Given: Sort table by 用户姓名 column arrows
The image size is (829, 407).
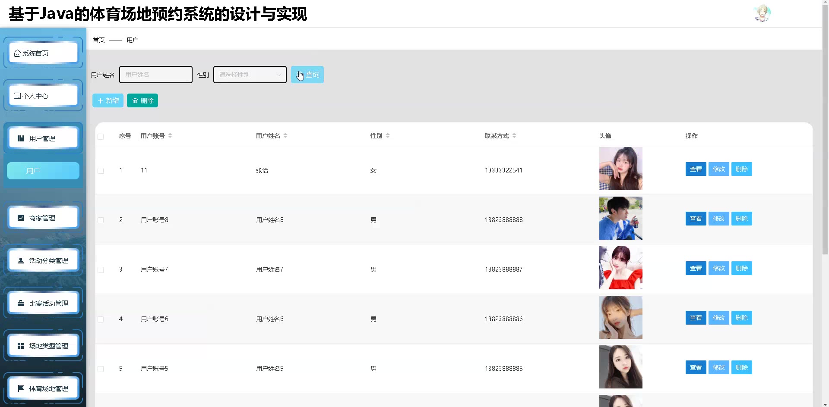Looking at the screenshot, I should pos(285,135).
